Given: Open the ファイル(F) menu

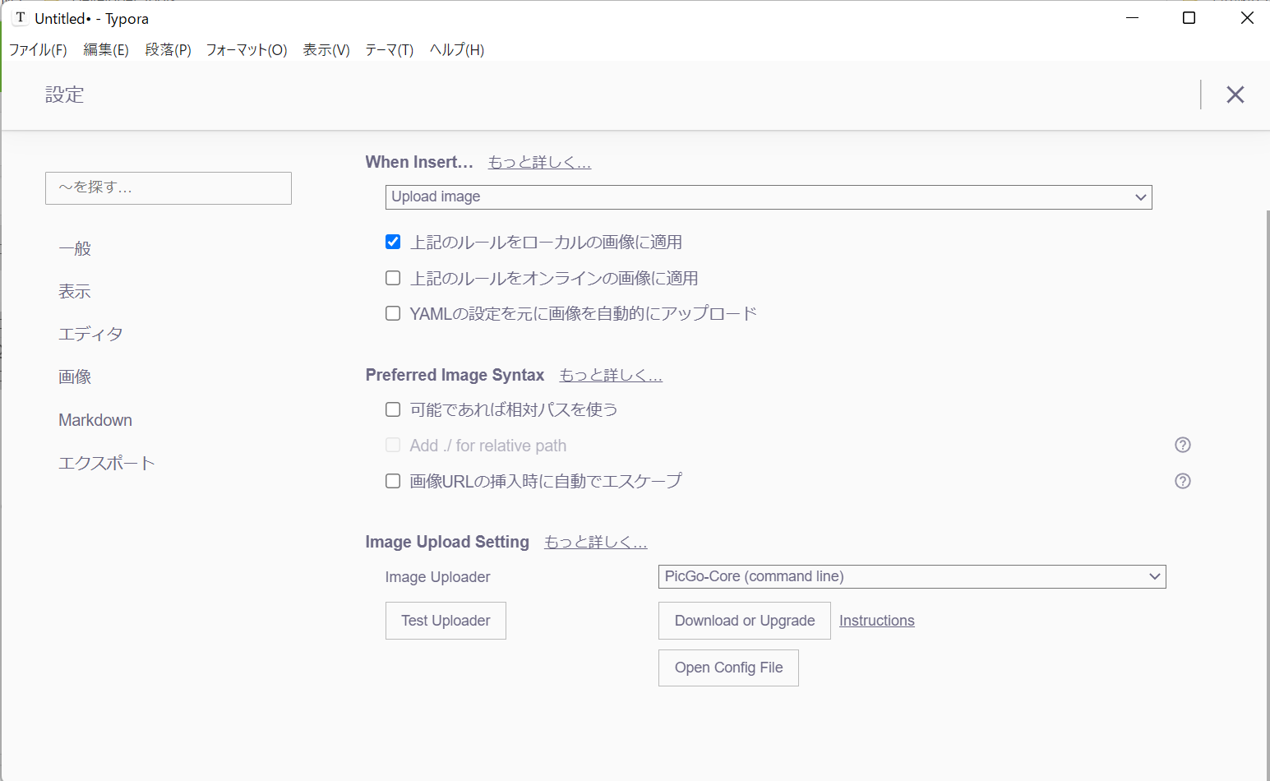Looking at the screenshot, I should click(x=38, y=49).
